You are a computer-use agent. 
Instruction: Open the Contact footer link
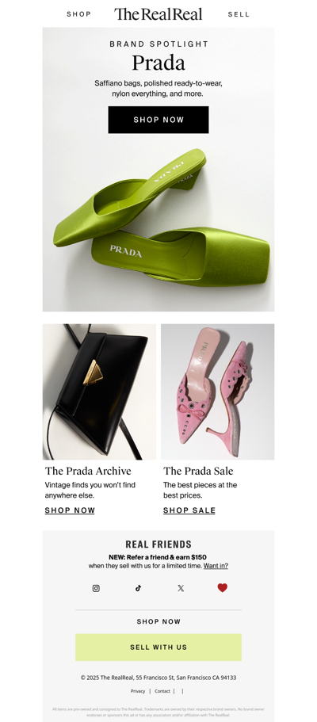tap(162, 691)
